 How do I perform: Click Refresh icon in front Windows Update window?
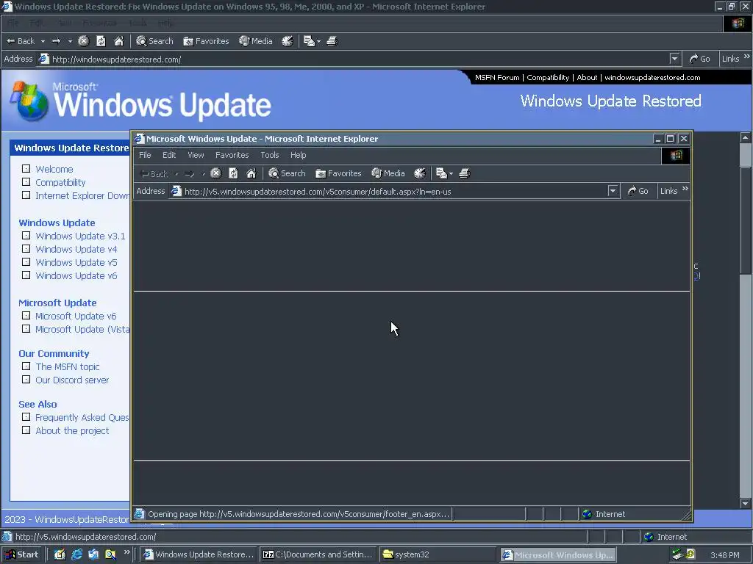click(233, 173)
